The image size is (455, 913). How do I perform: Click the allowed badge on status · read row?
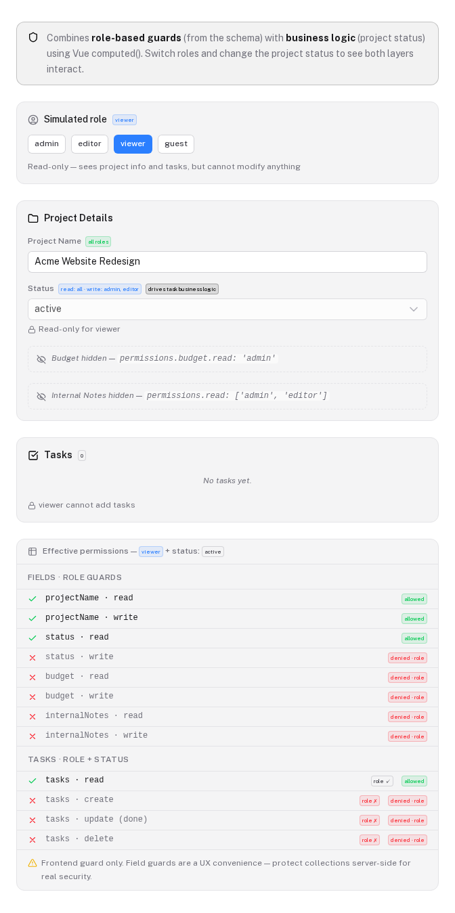[x=414, y=638]
